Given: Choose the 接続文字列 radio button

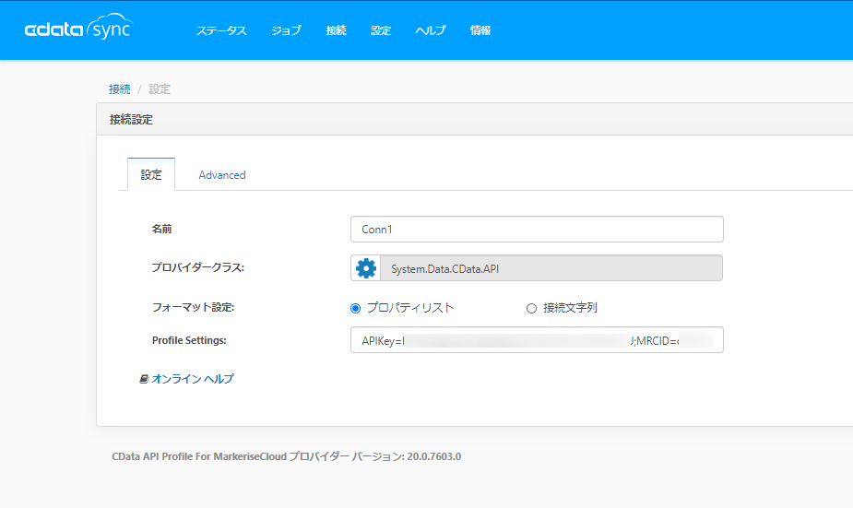Looking at the screenshot, I should coord(531,308).
